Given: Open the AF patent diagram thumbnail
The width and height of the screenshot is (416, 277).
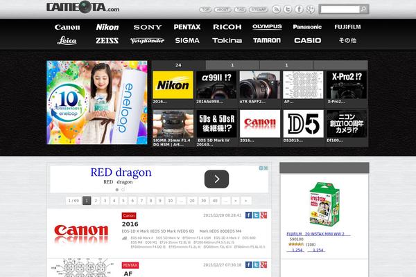Looking at the screenshot, I should pyautogui.click(x=303, y=84).
